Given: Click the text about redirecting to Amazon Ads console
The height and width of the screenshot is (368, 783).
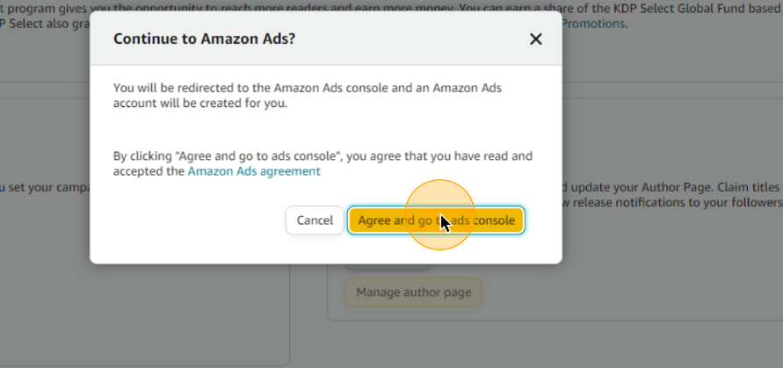Looking at the screenshot, I should pos(307,89).
